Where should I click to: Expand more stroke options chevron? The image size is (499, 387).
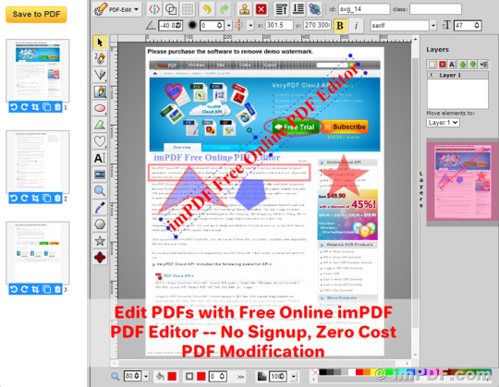240,377
